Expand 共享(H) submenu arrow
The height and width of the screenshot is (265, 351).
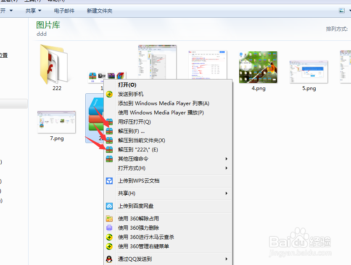[x=226, y=193]
